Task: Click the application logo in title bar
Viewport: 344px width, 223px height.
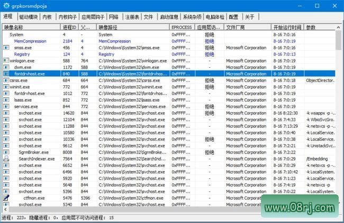Action: click(6, 6)
